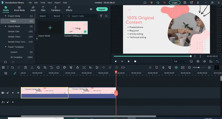Expand more tabs double chevron
The height and width of the screenshot is (119, 222).
tap(91, 9)
